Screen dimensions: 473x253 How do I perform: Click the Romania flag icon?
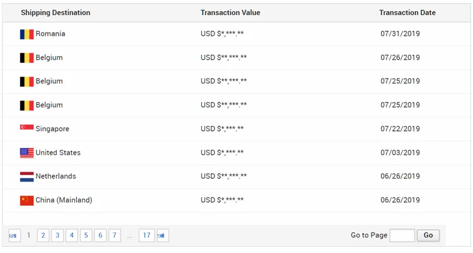click(26, 34)
